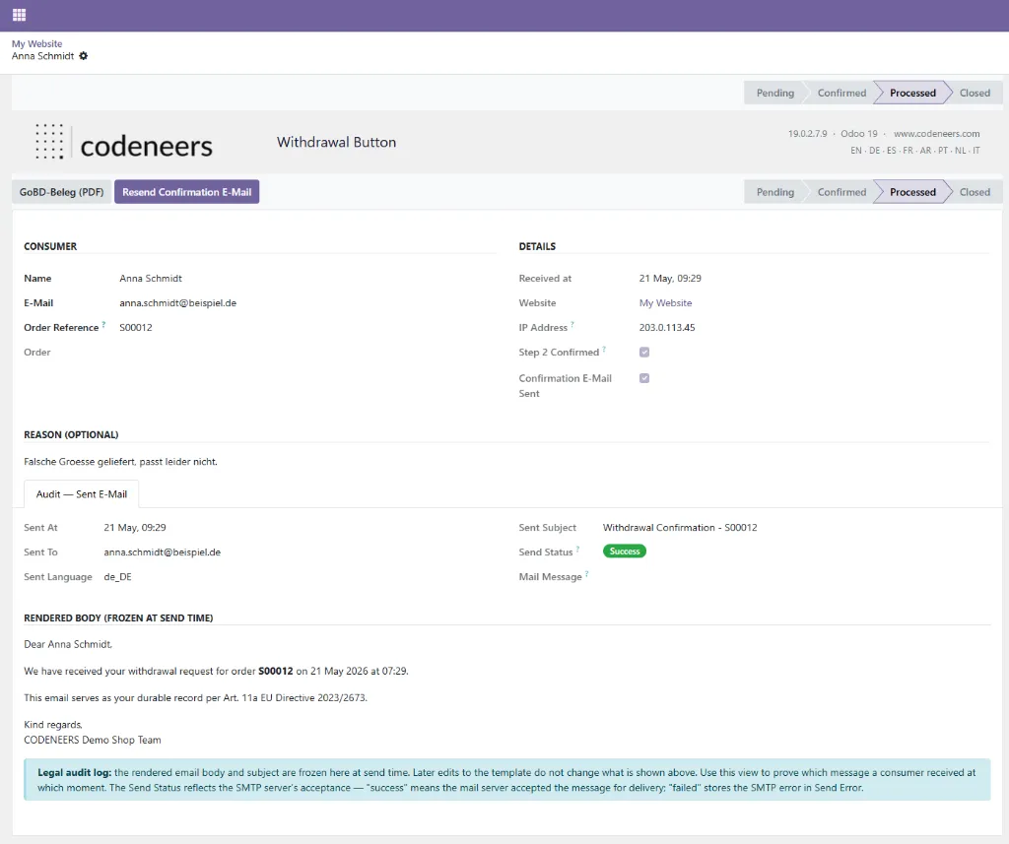Click the bold S00012 in rendered body
Screen dimensions: 1009x844
(x=276, y=671)
